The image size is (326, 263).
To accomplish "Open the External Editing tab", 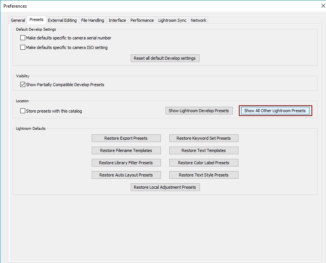I will [62, 20].
